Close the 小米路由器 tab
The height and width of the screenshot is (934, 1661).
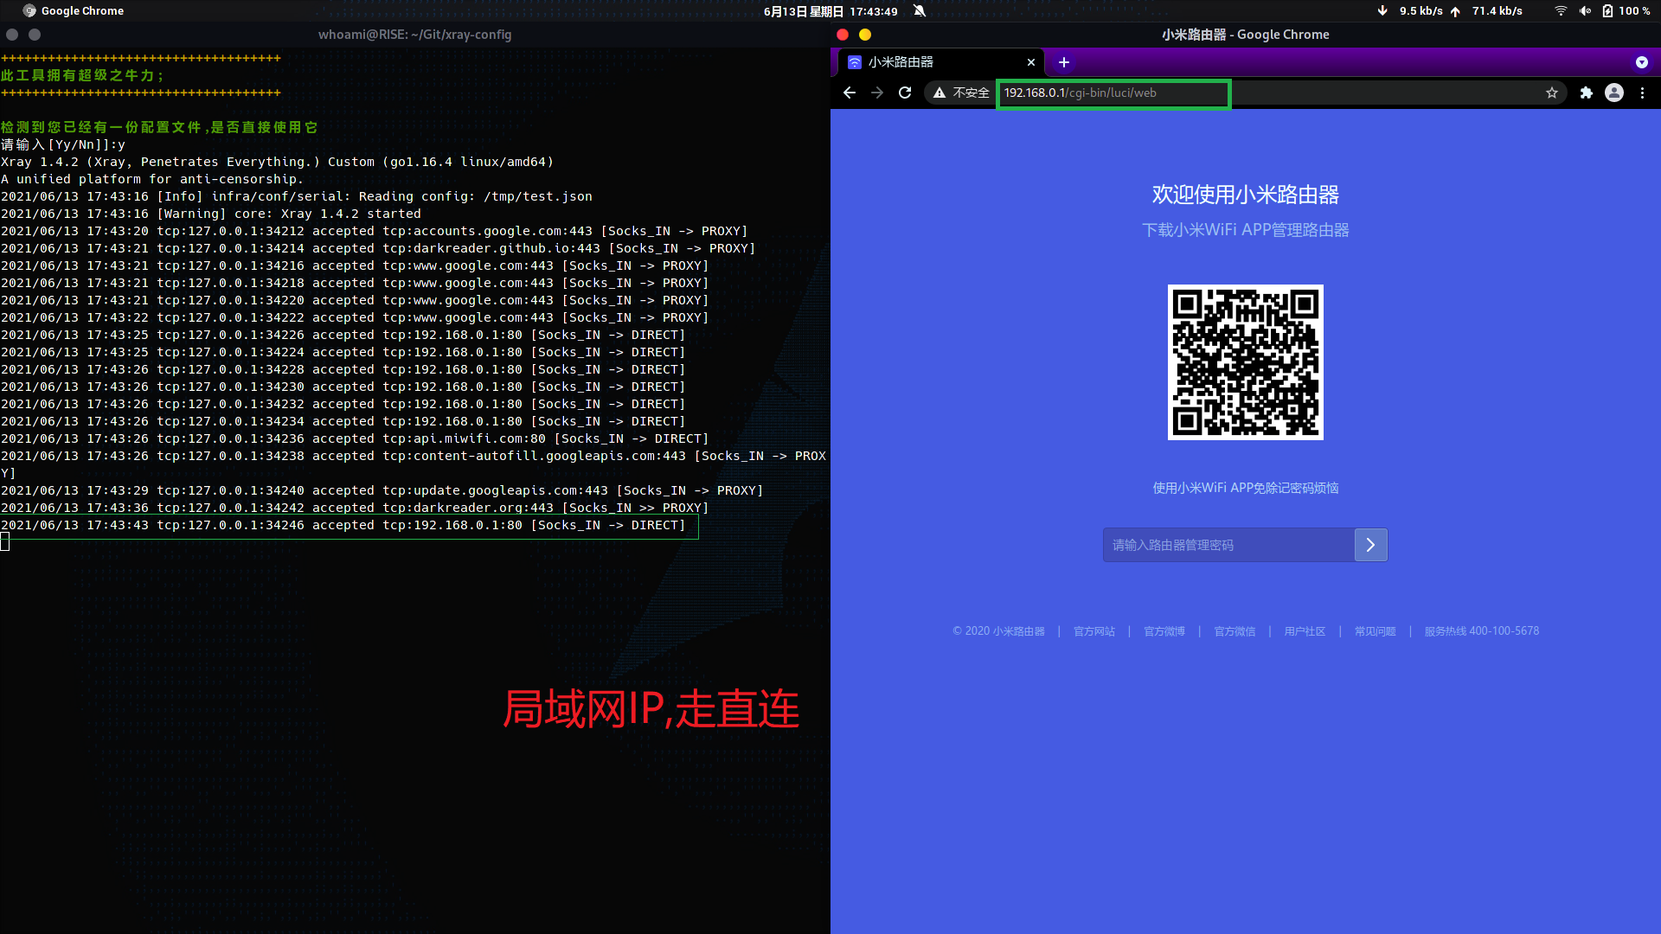tap(1031, 62)
